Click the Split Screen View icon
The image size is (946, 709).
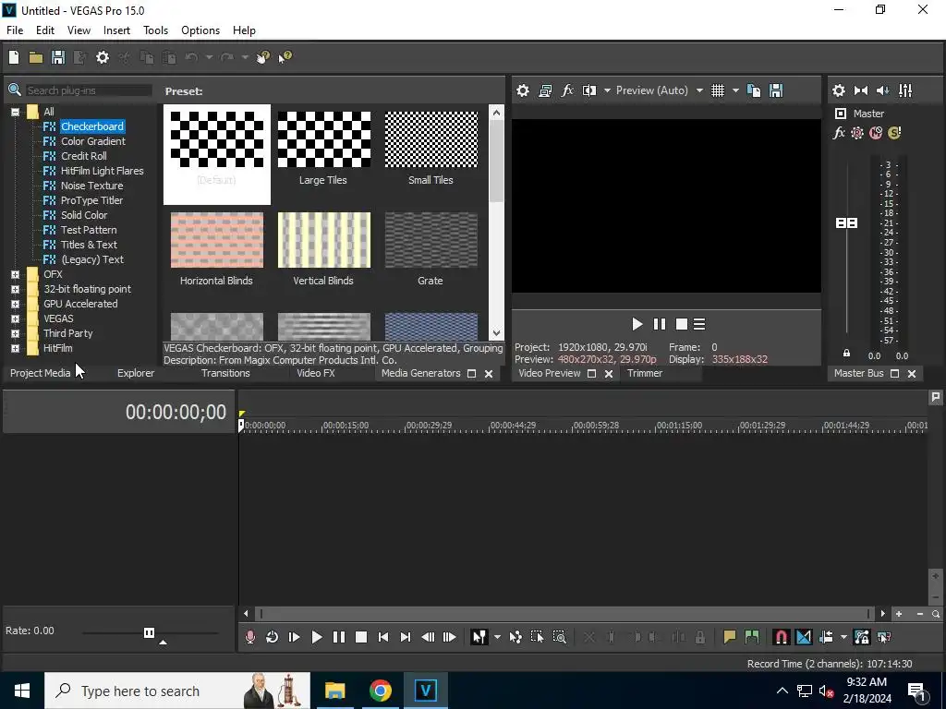pyautogui.click(x=588, y=90)
